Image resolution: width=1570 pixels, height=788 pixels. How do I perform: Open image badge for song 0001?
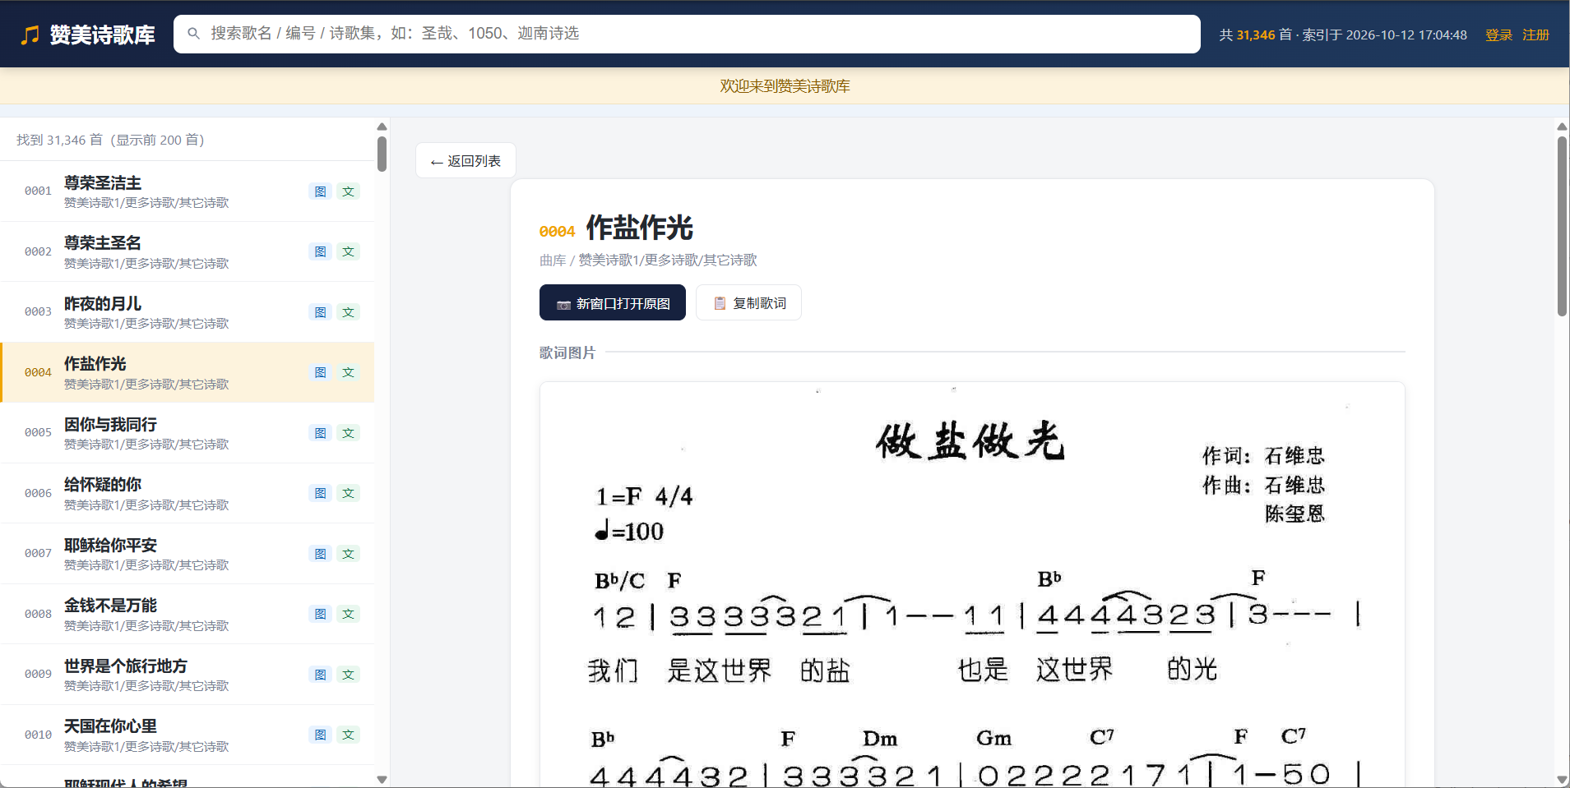click(321, 191)
